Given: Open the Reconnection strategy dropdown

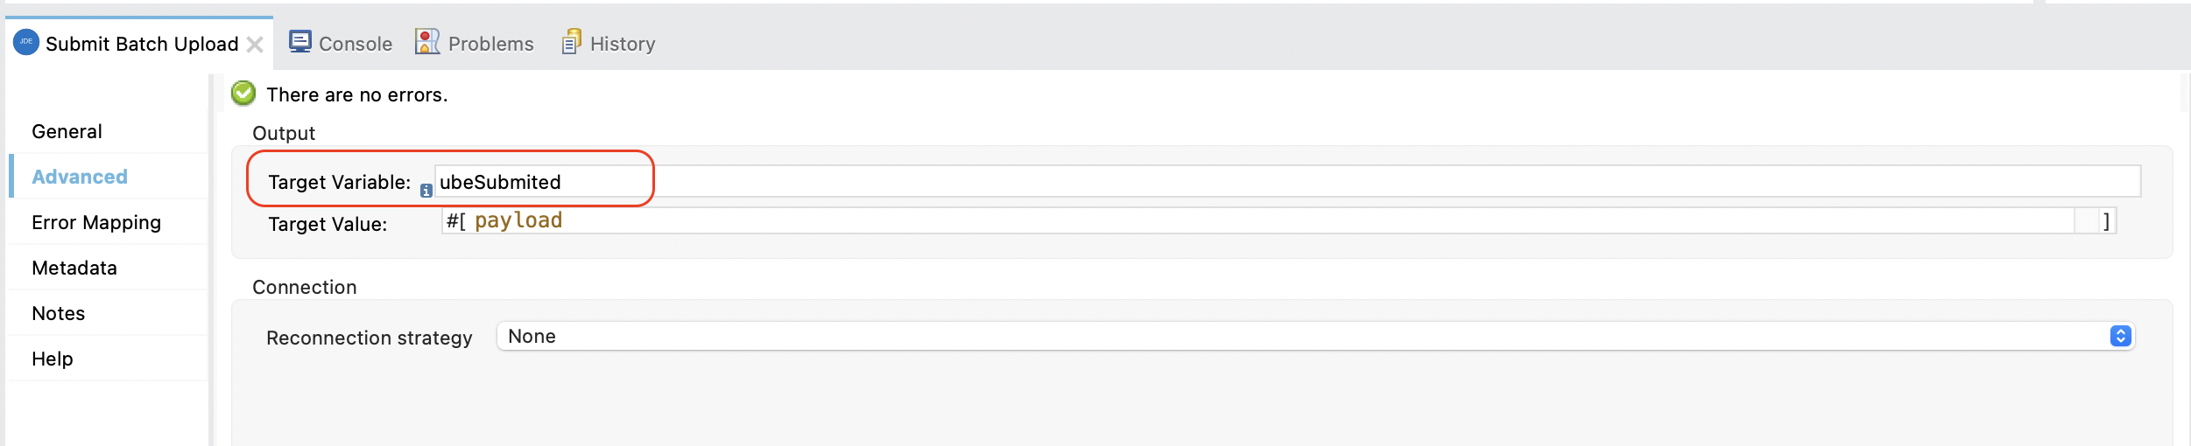Looking at the screenshot, I should pos(2120,337).
